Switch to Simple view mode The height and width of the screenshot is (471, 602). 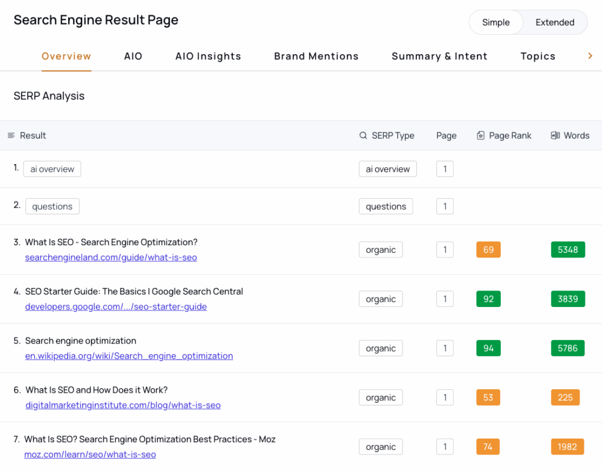(x=496, y=22)
